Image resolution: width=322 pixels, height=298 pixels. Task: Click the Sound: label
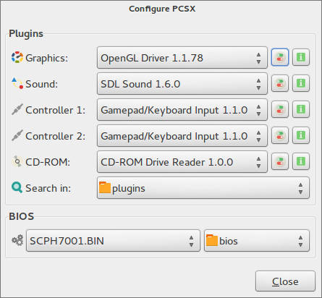point(42,84)
